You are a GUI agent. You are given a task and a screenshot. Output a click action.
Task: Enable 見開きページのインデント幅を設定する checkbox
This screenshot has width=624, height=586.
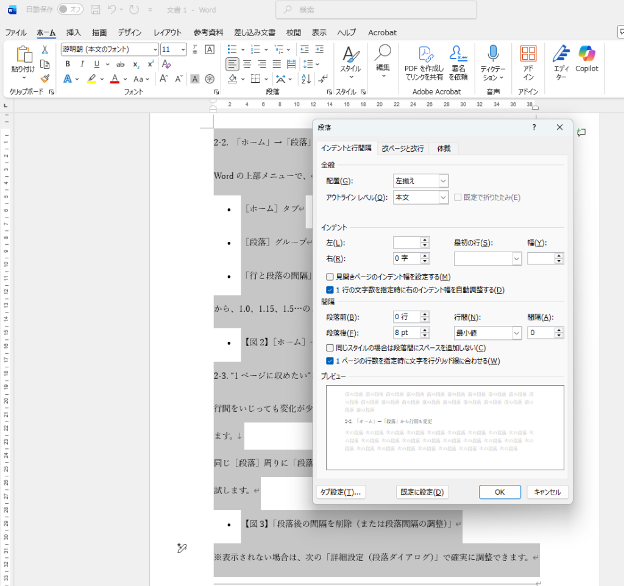coord(330,276)
